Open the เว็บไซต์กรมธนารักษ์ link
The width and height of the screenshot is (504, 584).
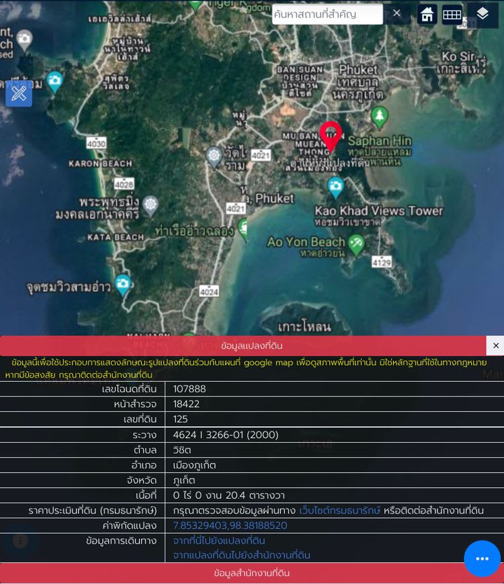[x=339, y=511]
